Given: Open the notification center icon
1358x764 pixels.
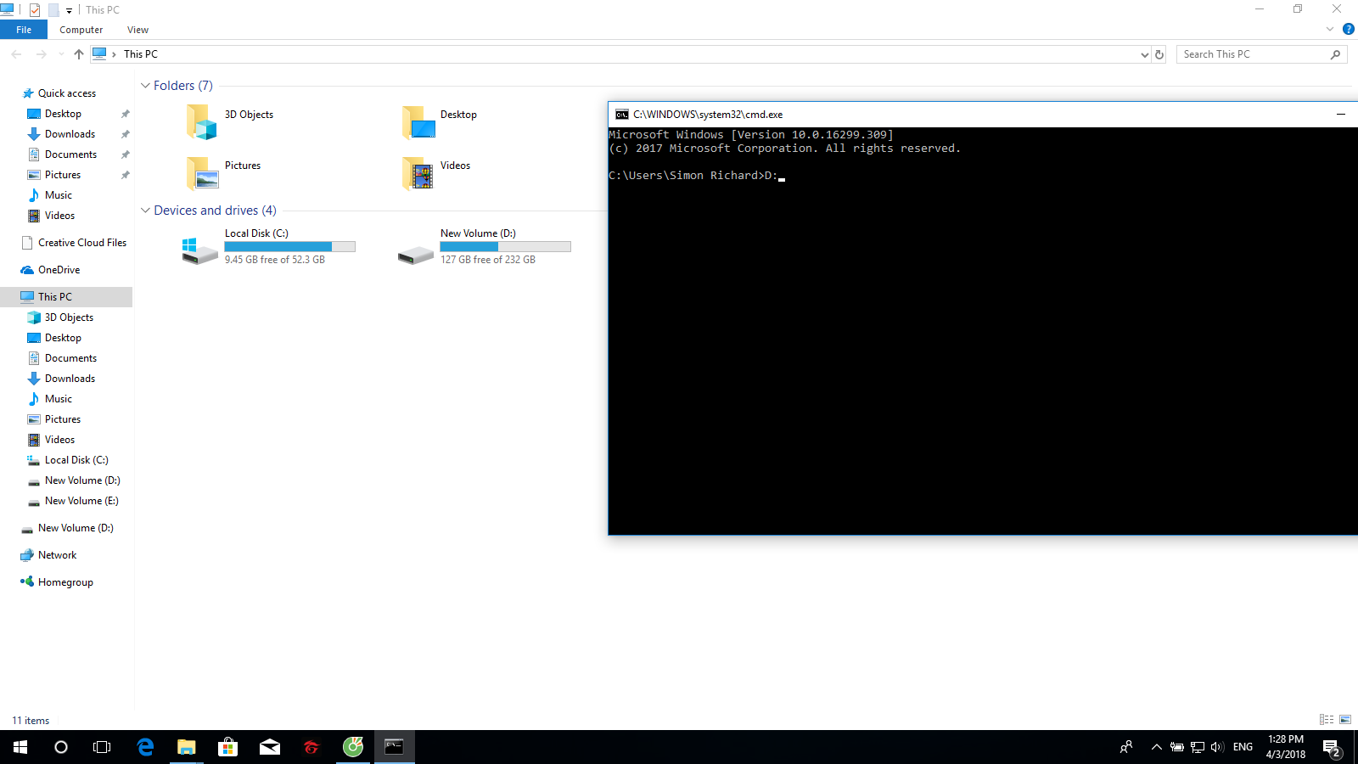Looking at the screenshot, I should coord(1330,747).
